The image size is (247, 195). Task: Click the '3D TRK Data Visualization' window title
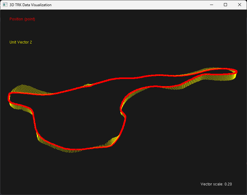click(30, 5)
